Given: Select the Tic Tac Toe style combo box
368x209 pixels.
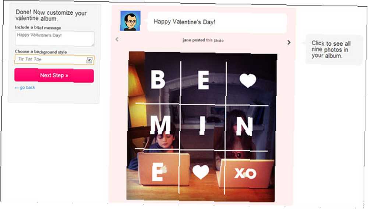Looking at the screenshot, I should click(54, 60).
